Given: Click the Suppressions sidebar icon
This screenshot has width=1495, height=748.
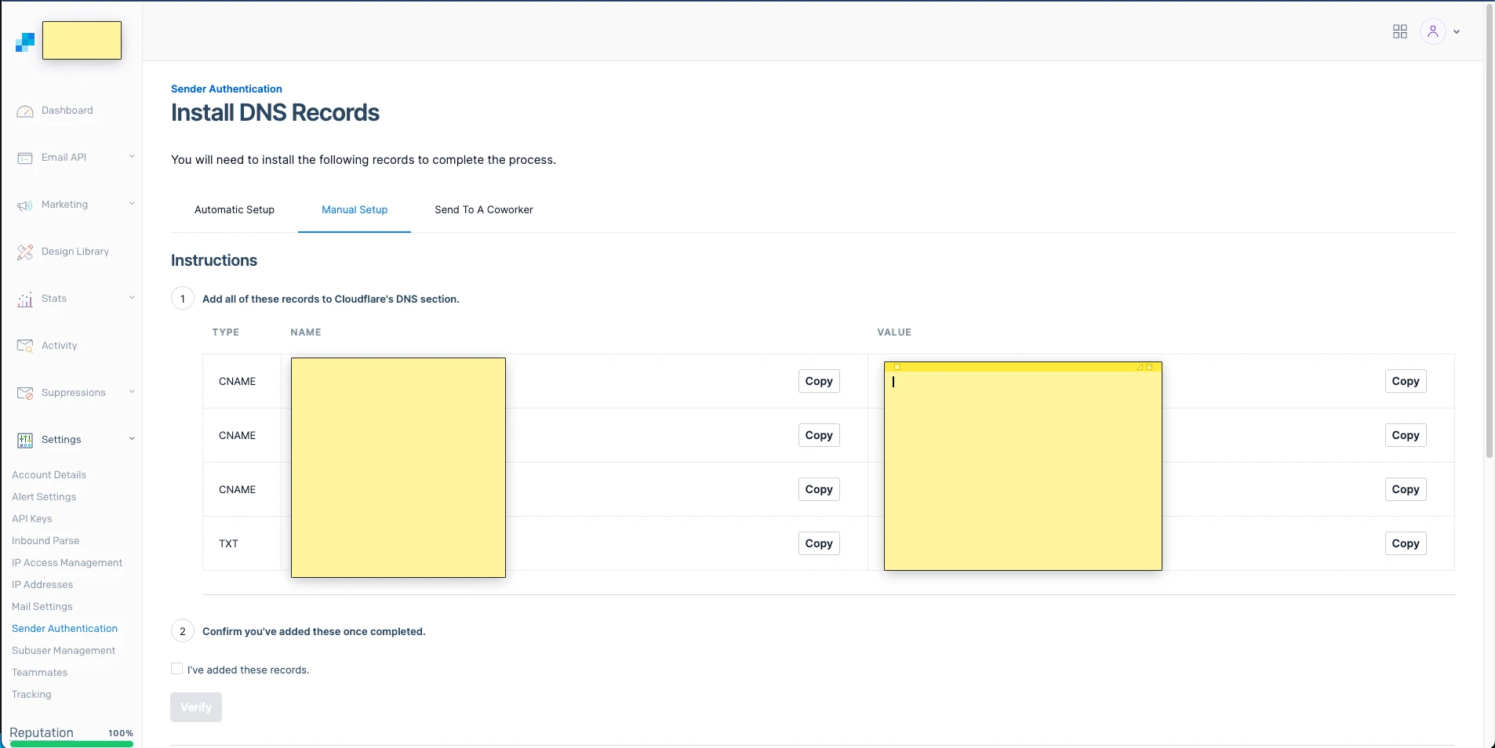Looking at the screenshot, I should (x=25, y=393).
